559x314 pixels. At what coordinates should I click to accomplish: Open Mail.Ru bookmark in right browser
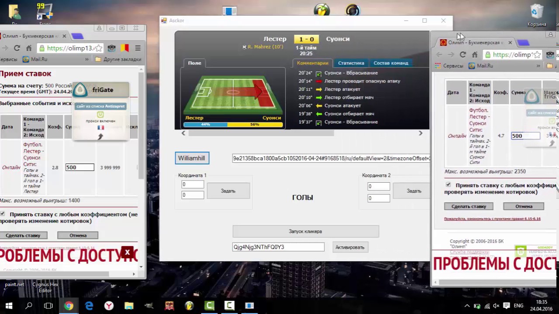coord(480,66)
